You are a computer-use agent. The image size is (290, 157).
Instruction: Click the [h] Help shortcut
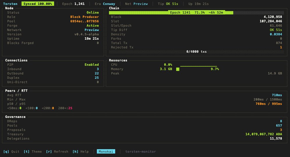81,151
